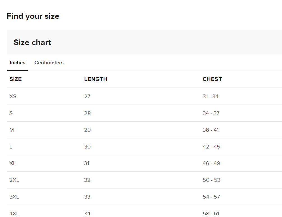The image size is (282, 217).
Task: Select the Inches tab
Action: 17,63
